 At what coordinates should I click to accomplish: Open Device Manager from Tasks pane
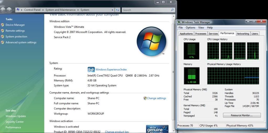click(15, 25)
